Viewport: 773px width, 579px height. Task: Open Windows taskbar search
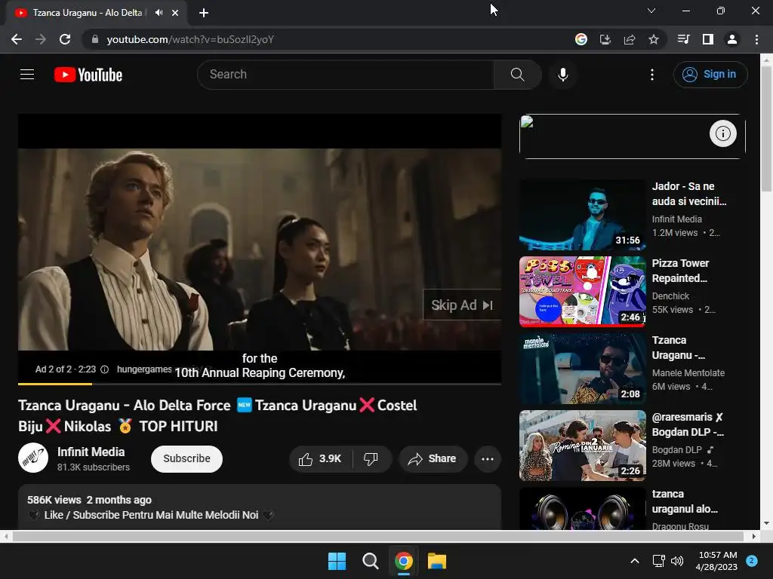pyautogui.click(x=370, y=561)
